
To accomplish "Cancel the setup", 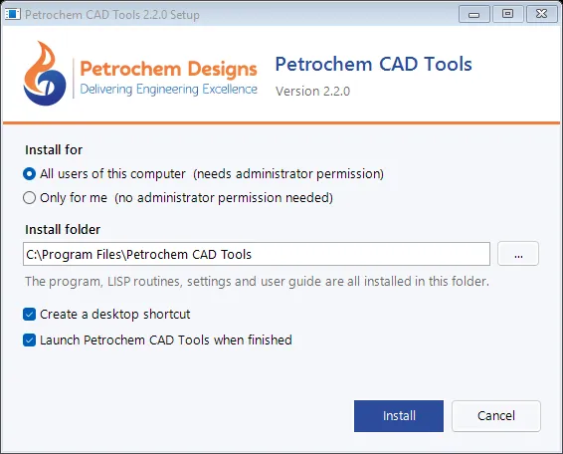I will (x=495, y=416).
